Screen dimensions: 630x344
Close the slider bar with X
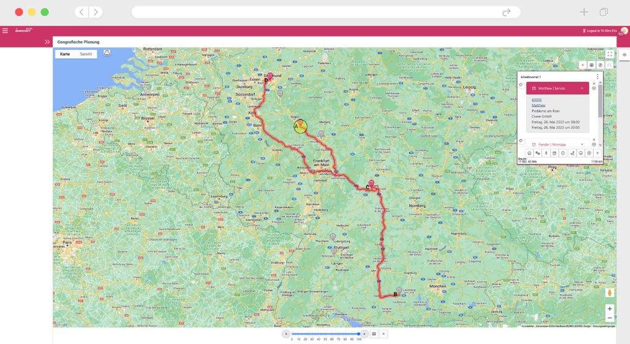click(x=383, y=334)
